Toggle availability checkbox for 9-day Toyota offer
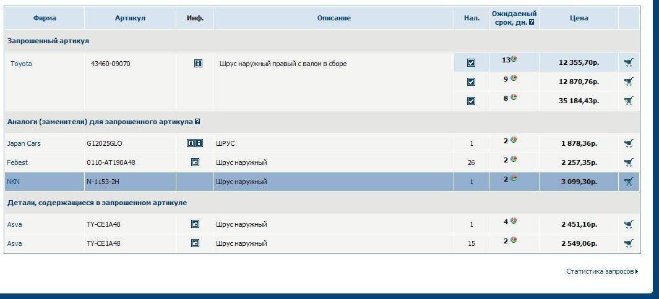The height and width of the screenshot is (299, 659). pyautogui.click(x=471, y=82)
